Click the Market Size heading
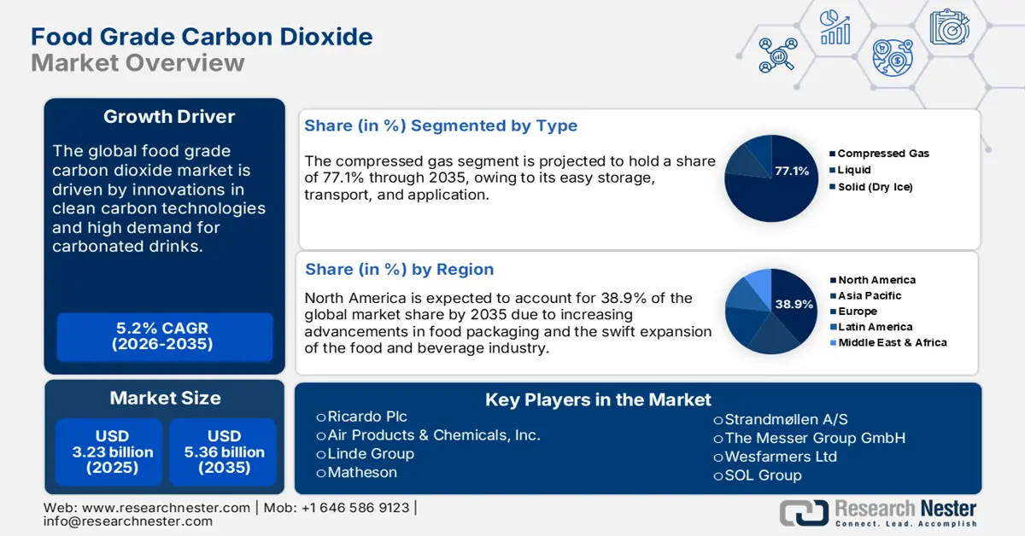This screenshot has height=536, width=1025. [x=165, y=398]
